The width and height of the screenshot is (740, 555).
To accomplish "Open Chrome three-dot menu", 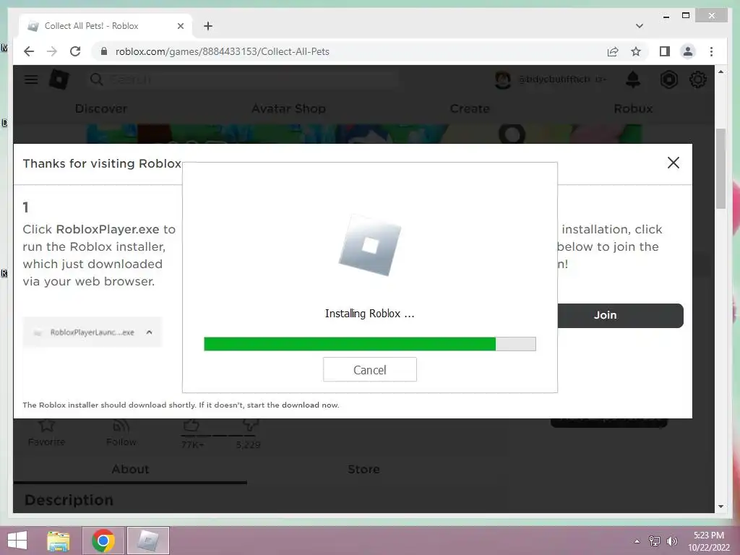I will (x=711, y=51).
